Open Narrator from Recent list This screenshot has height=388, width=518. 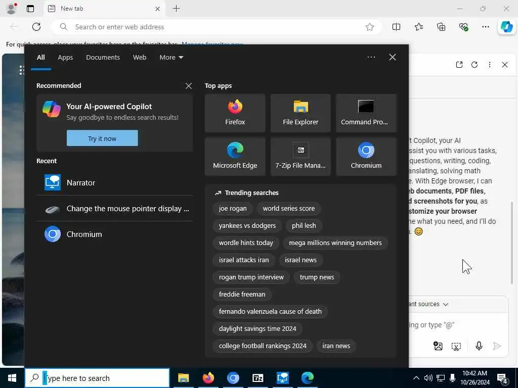(115, 182)
